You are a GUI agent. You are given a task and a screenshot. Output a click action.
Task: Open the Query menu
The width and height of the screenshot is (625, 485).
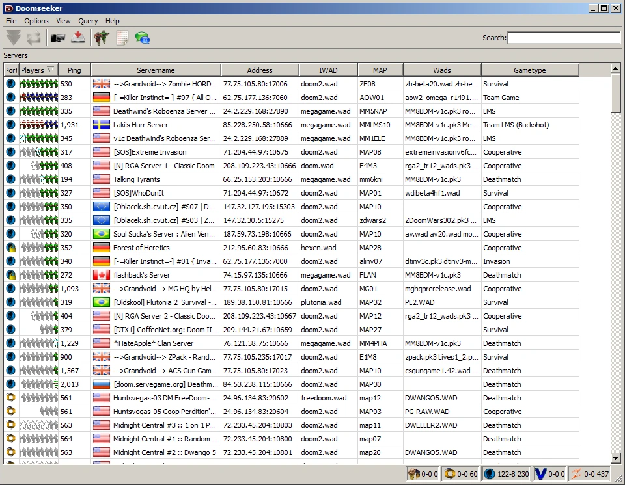click(x=88, y=21)
